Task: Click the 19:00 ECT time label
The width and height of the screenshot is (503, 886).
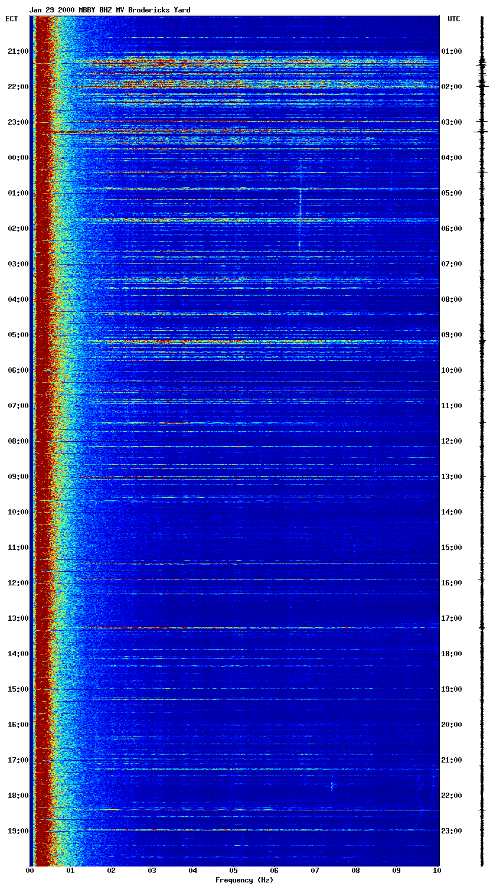Action: click(x=18, y=831)
